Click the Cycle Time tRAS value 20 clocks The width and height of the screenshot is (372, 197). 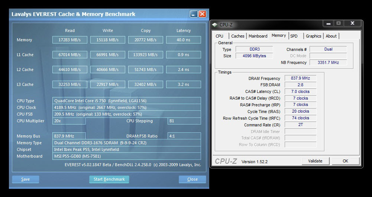click(x=300, y=111)
